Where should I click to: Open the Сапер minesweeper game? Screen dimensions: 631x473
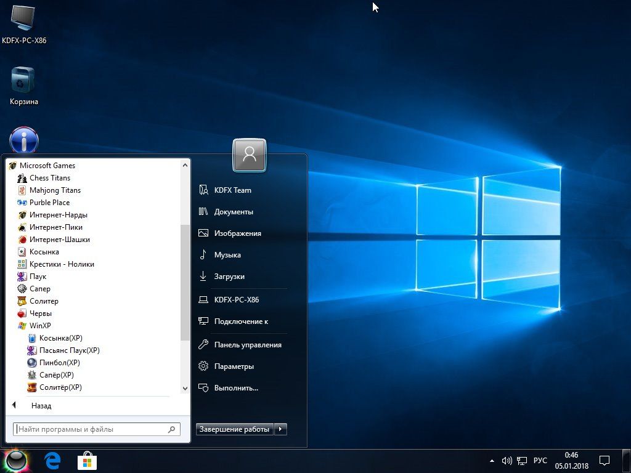(x=39, y=289)
